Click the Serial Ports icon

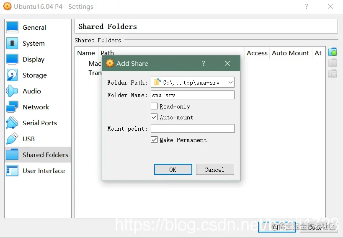[12, 123]
